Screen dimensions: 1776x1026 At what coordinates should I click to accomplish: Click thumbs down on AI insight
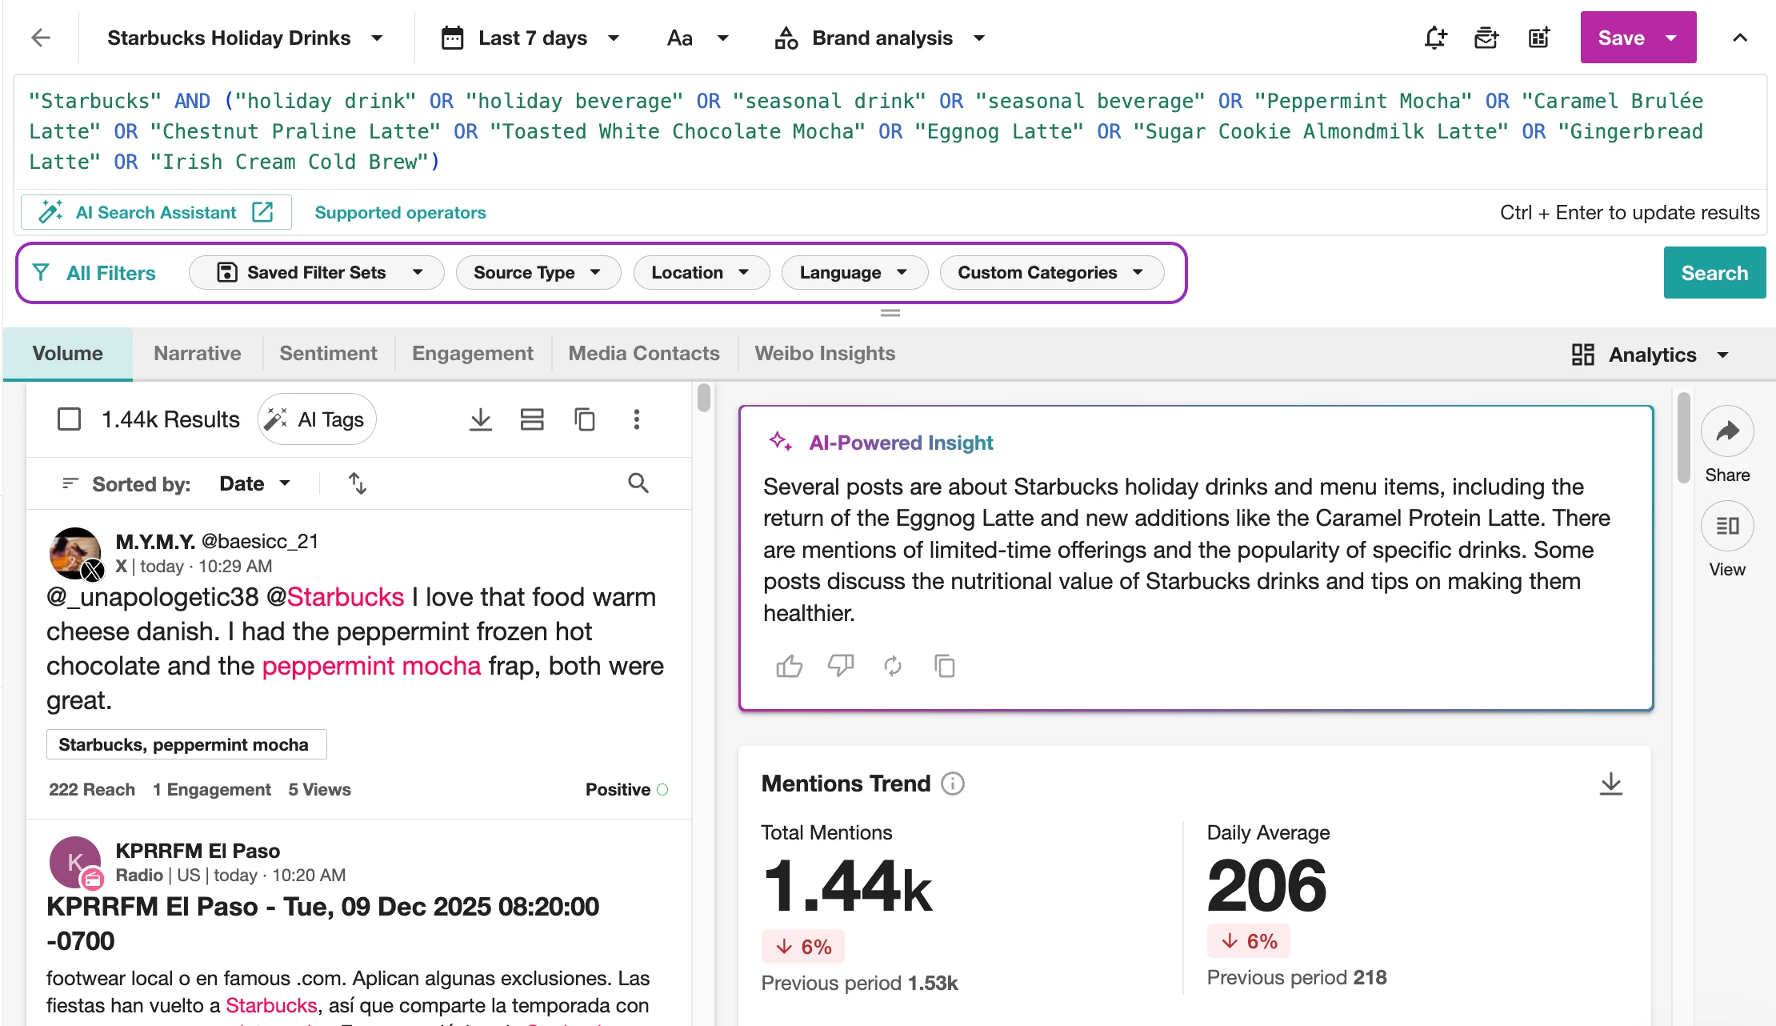[x=840, y=666]
